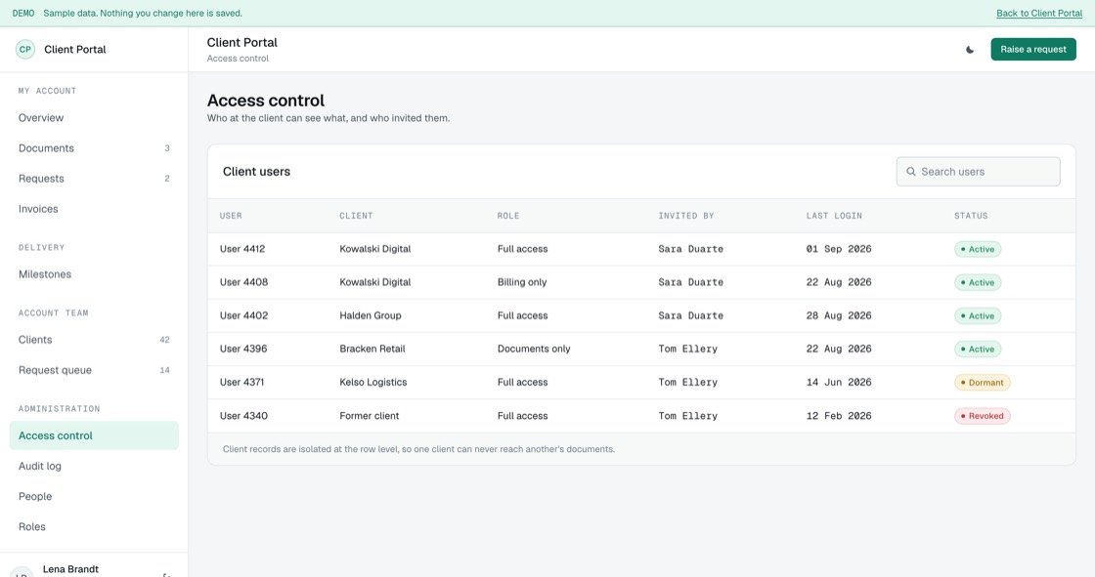The height and width of the screenshot is (577, 1095).
Task: Follow the Back to Client Portal link
Action: click(x=1039, y=14)
